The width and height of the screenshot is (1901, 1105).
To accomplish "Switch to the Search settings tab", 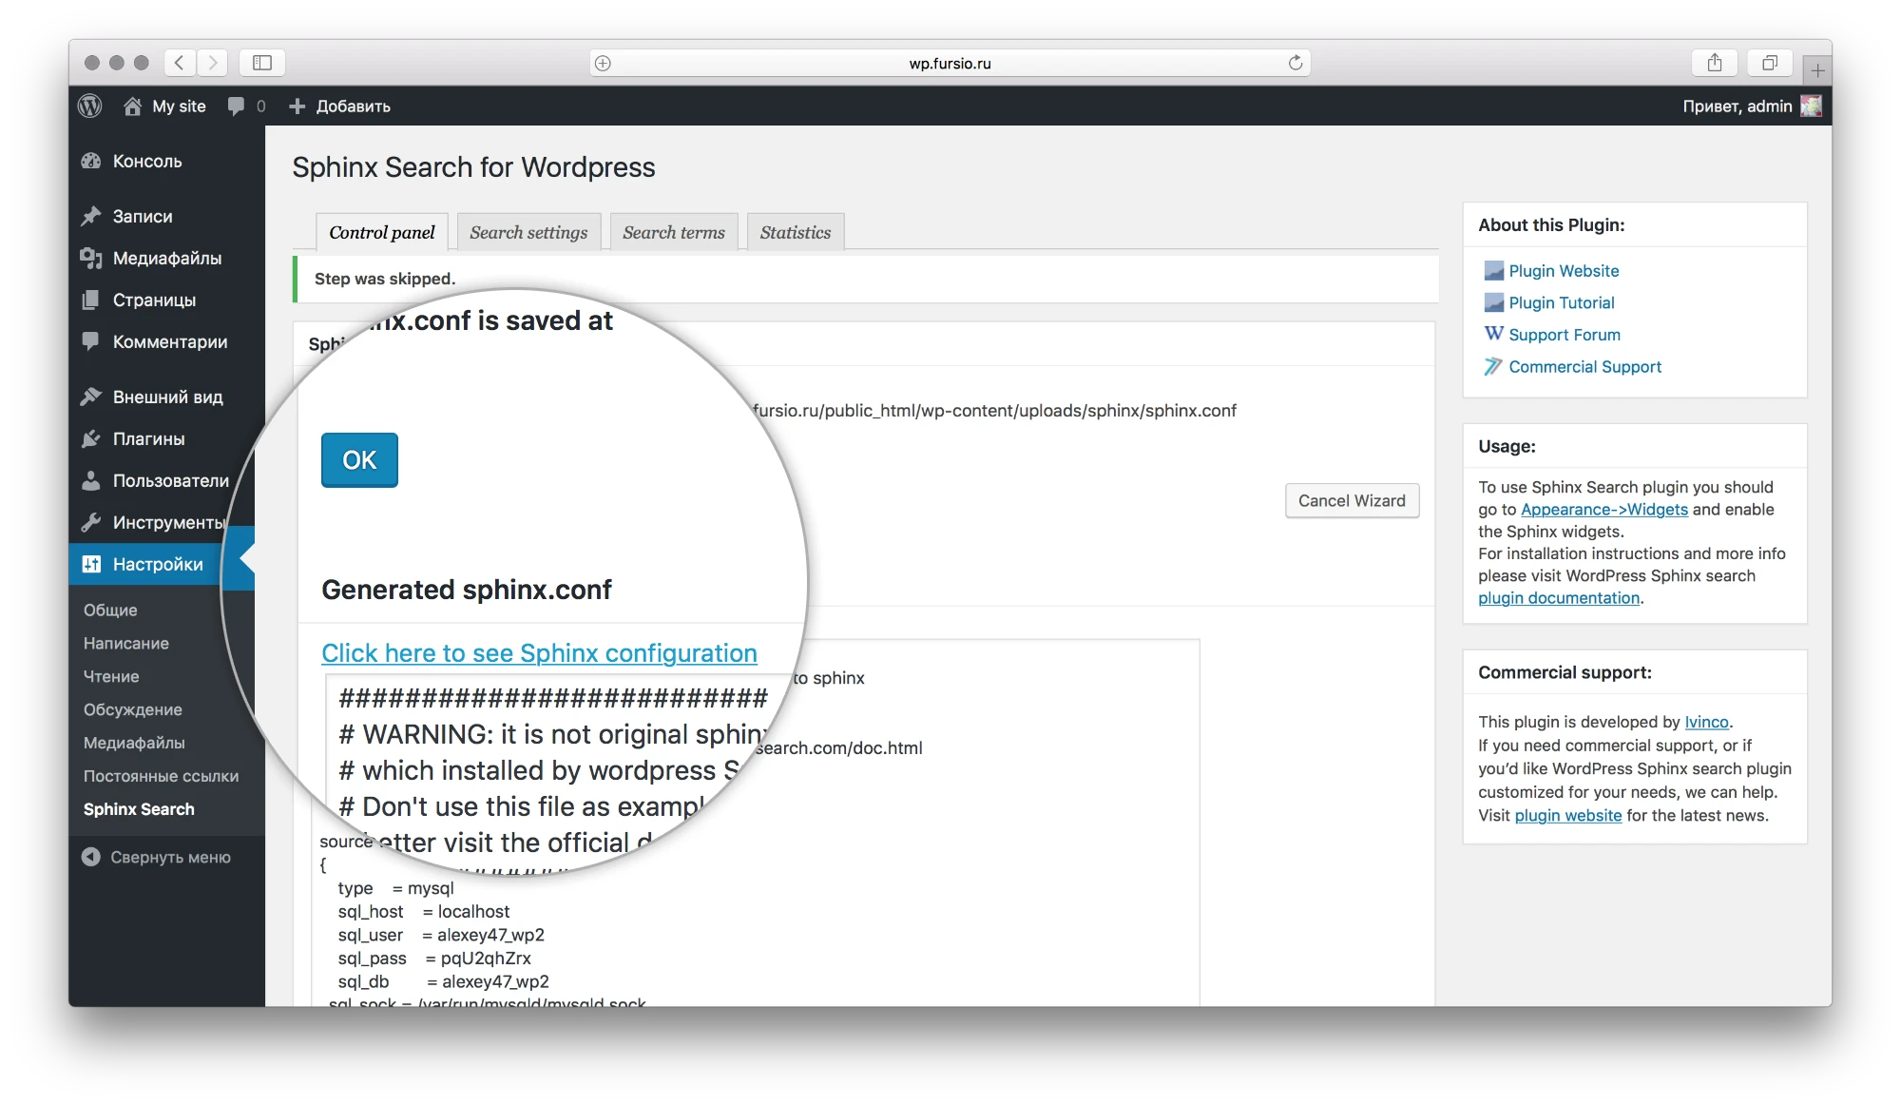I will (528, 232).
